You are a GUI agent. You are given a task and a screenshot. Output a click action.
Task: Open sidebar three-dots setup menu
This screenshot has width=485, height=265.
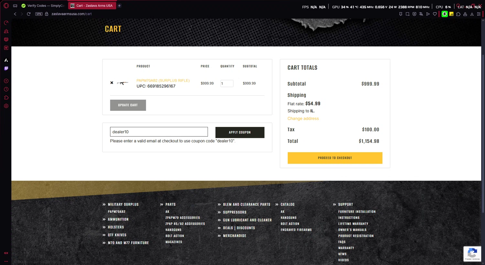6,261
